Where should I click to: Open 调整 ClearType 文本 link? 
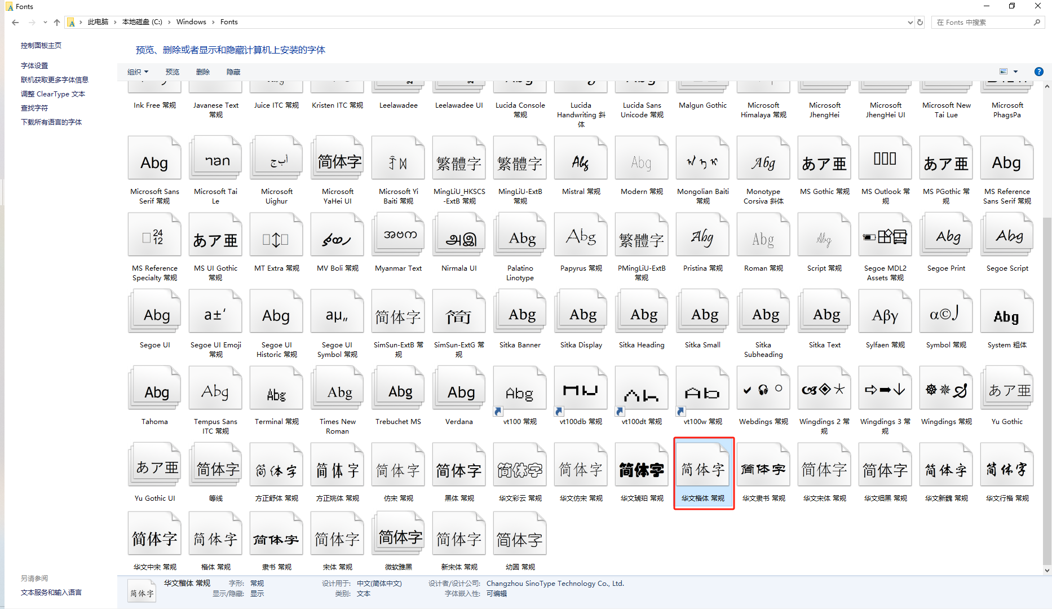coord(53,94)
